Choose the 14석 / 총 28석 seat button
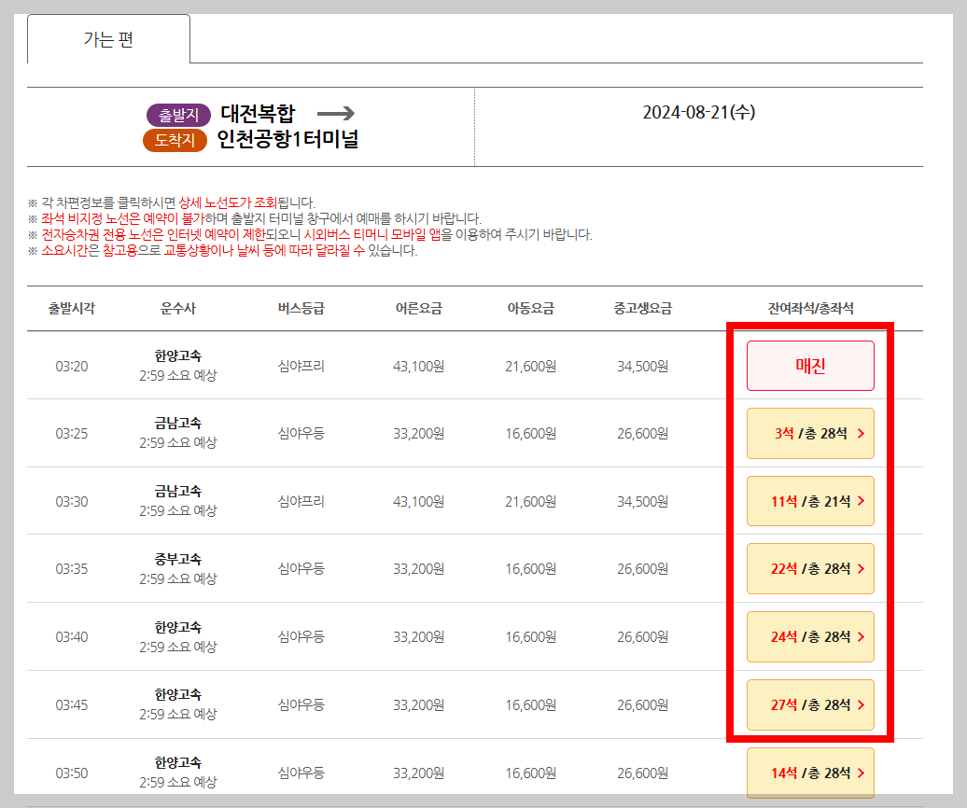The image size is (967, 808). (x=810, y=773)
